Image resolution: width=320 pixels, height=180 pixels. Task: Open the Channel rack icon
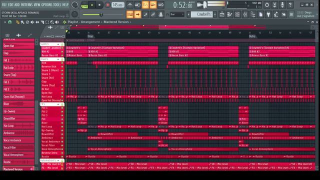point(237,14)
